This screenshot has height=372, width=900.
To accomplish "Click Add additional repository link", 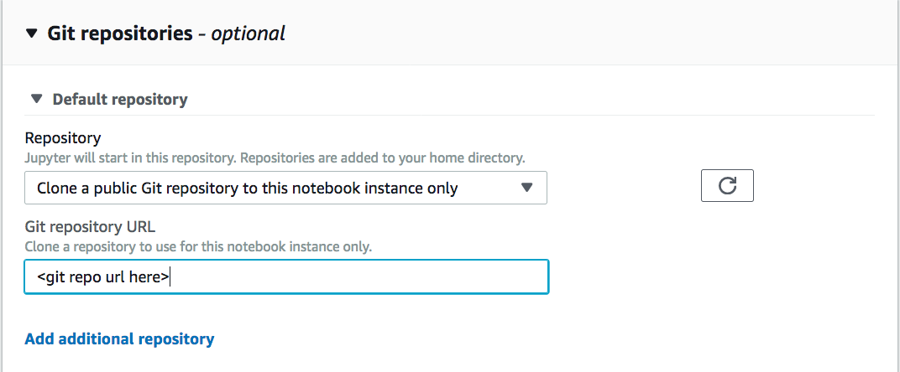I will 119,338.
